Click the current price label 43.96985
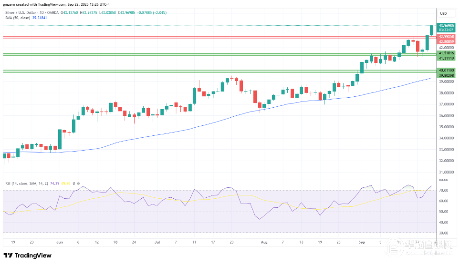Screen dimensions: 460x265 (446, 26)
